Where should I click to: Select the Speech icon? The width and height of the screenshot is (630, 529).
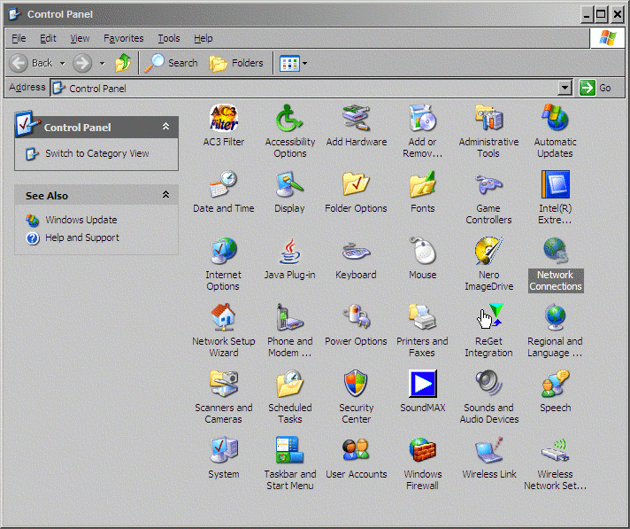(x=555, y=384)
